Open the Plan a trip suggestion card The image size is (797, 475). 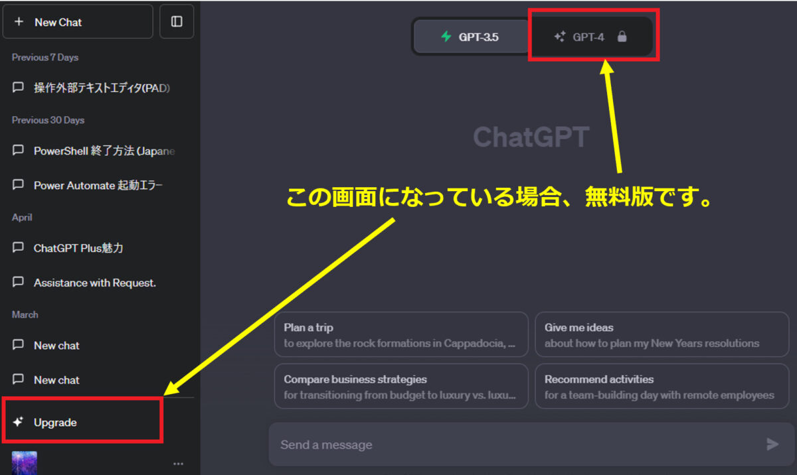[401, 334]
